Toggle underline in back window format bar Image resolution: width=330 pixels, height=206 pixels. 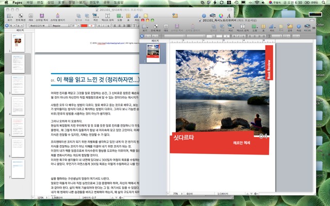(x=108, y=25)
